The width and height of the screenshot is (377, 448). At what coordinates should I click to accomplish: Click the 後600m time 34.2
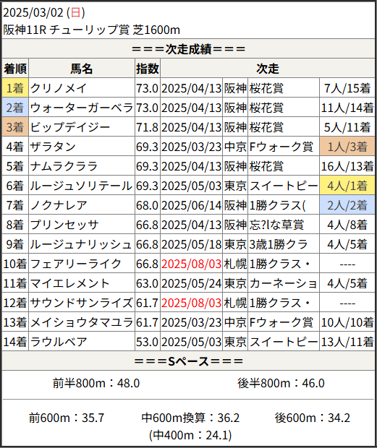(339, 418)
